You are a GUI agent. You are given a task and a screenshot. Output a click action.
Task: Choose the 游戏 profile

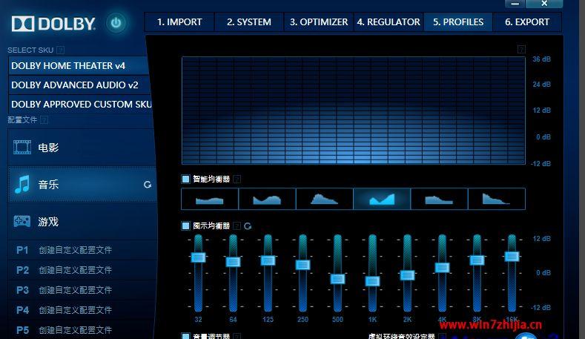click(x=82, y=221)
